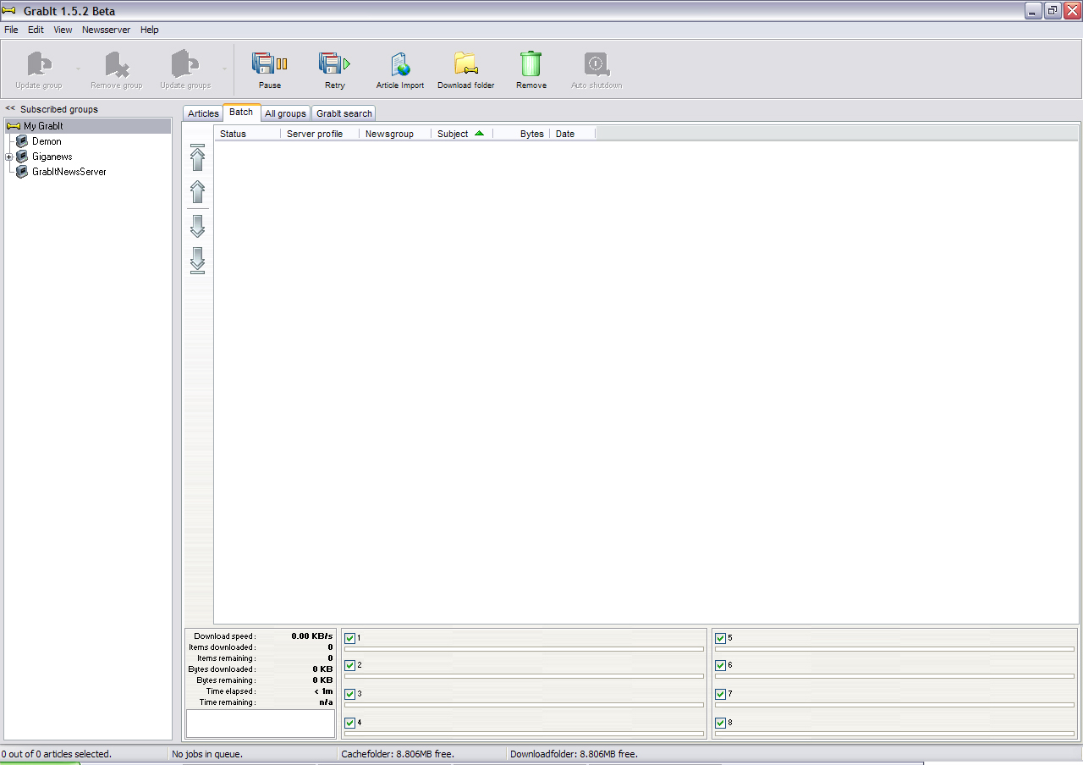Collapse the Subscribed groups panel
Image resolution: width=1083 pixels, height=765 pixels.
click(10, 109)
